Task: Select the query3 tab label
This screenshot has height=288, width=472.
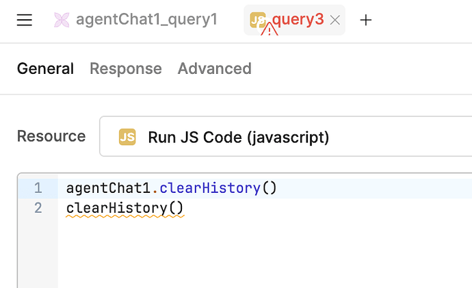Action: pos(298,20)
